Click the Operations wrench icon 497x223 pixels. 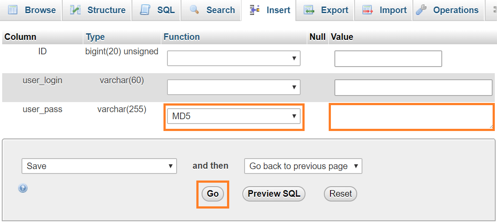pos(421,10)
